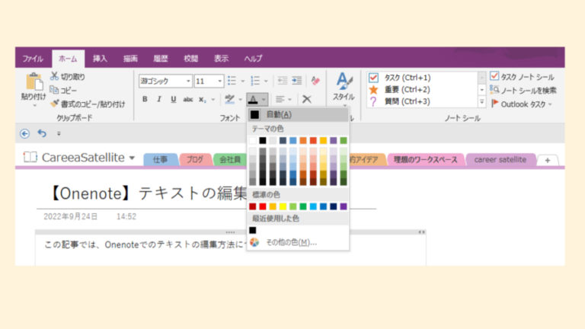Select Automatic (自動) font color
Viewport: 585px width, 329px height.
pos(298,114)
